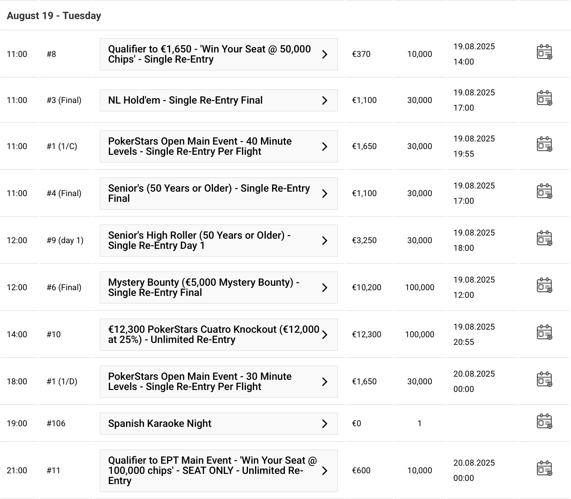Viewport: 571px width, 499px height.
Task: Open Qualifier to €1,650 Win Your Seat event
Action: tap(209, 54)
